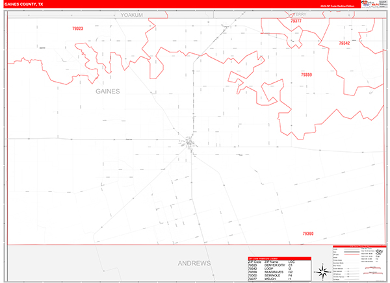
Task: Click the 2026 ZIP Code Redline Edition text
Action: [337, 6]
